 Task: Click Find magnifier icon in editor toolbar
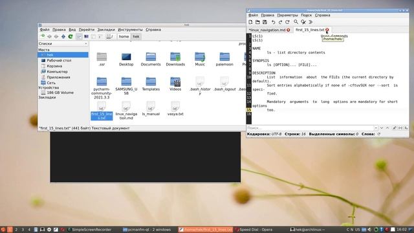coord(296,22)
